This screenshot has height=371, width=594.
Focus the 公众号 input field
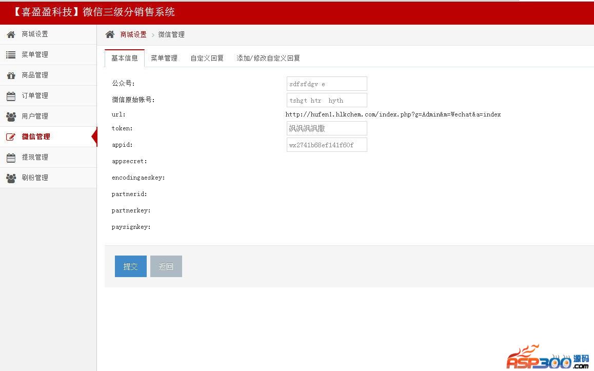pyautogui.click(x=327, y=84)
